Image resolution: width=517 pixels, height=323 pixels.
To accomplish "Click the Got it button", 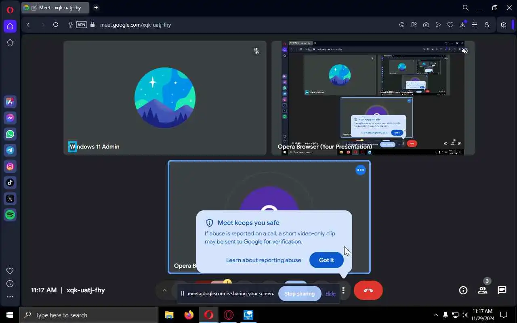I will click(x=326, y=260).
